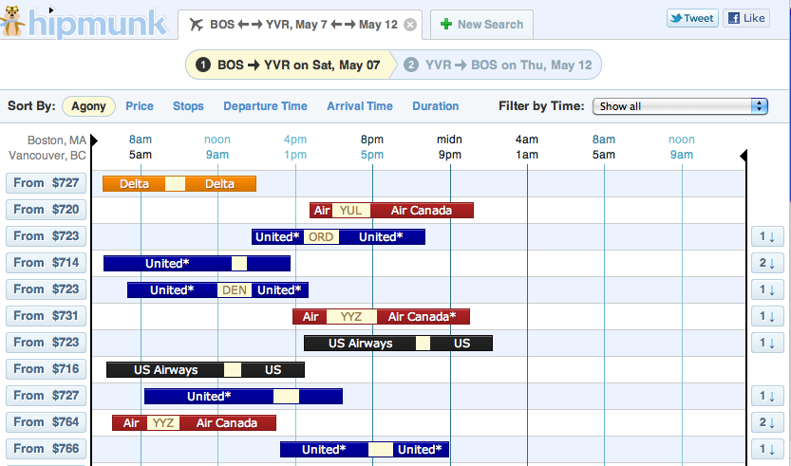Click the Air Canada flight bar via YUL
Screen dimensions: 791x466
tap(391, 211)
